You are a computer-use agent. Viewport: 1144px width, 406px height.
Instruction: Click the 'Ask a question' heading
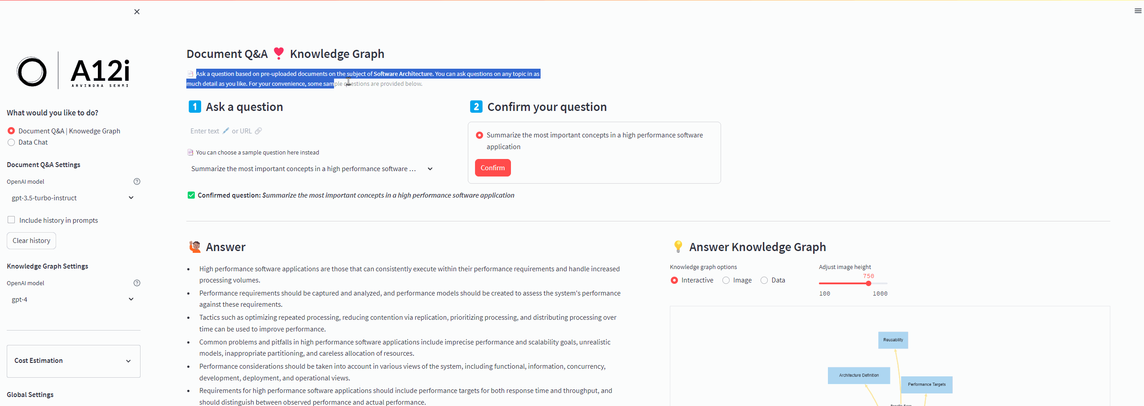[244, 107]
